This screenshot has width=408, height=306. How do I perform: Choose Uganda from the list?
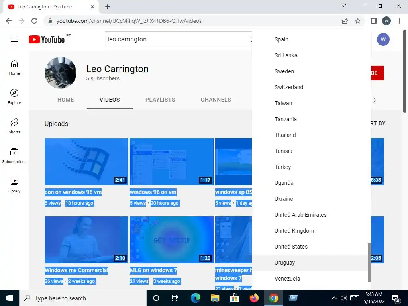click(x=312, y=183)
